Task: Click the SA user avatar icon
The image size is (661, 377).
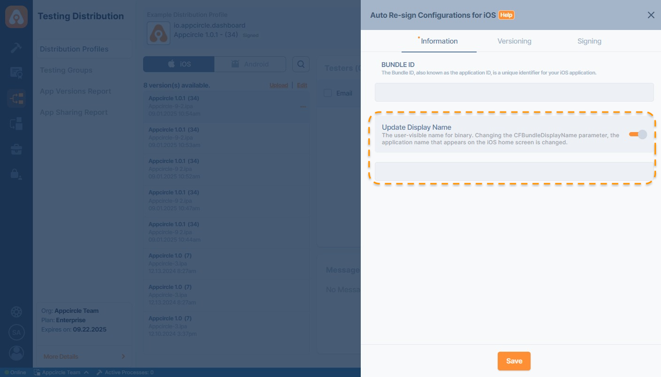Action: [16, 333]
